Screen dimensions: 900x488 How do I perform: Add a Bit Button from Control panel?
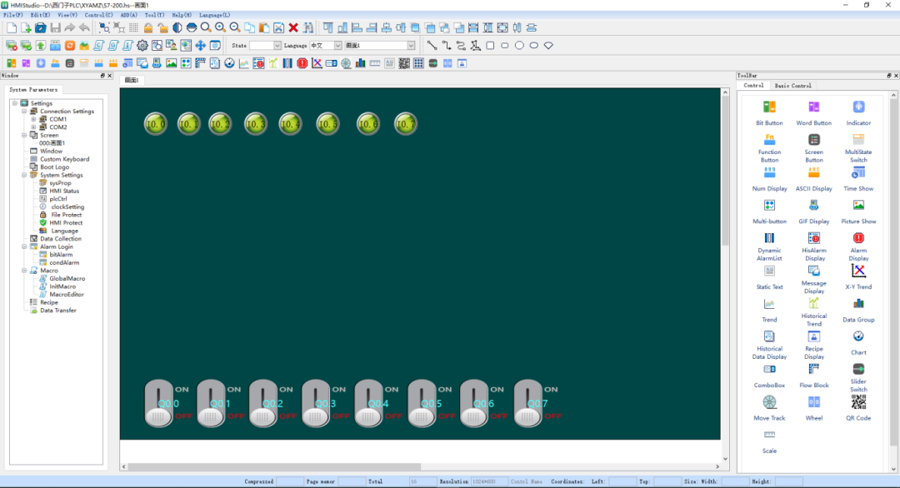click(769, 113)
